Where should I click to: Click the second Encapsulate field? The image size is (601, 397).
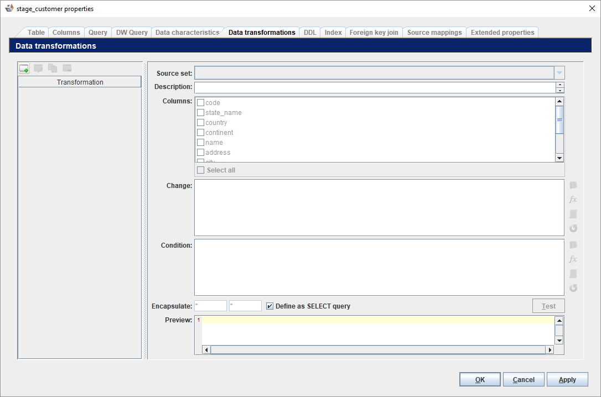tap(245, 306)
